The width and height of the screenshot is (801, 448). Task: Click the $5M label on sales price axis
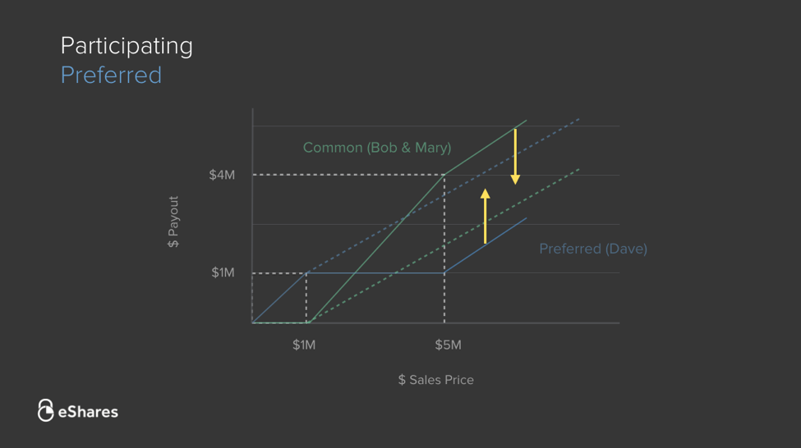click(x=448, y=345)
